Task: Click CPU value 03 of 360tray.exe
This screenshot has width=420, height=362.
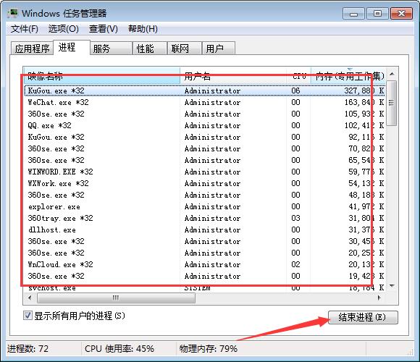Action: point(295,218)
